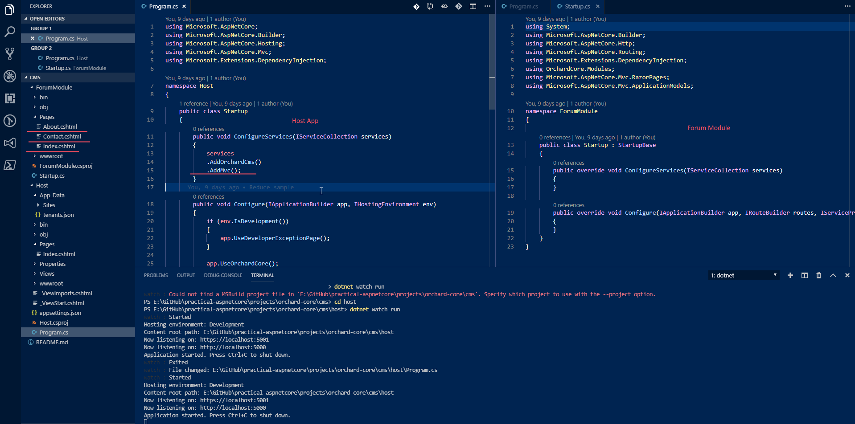
Task: Place cursor on 'namespace Host' line in left editor
Action: click(x=189, y=86)
